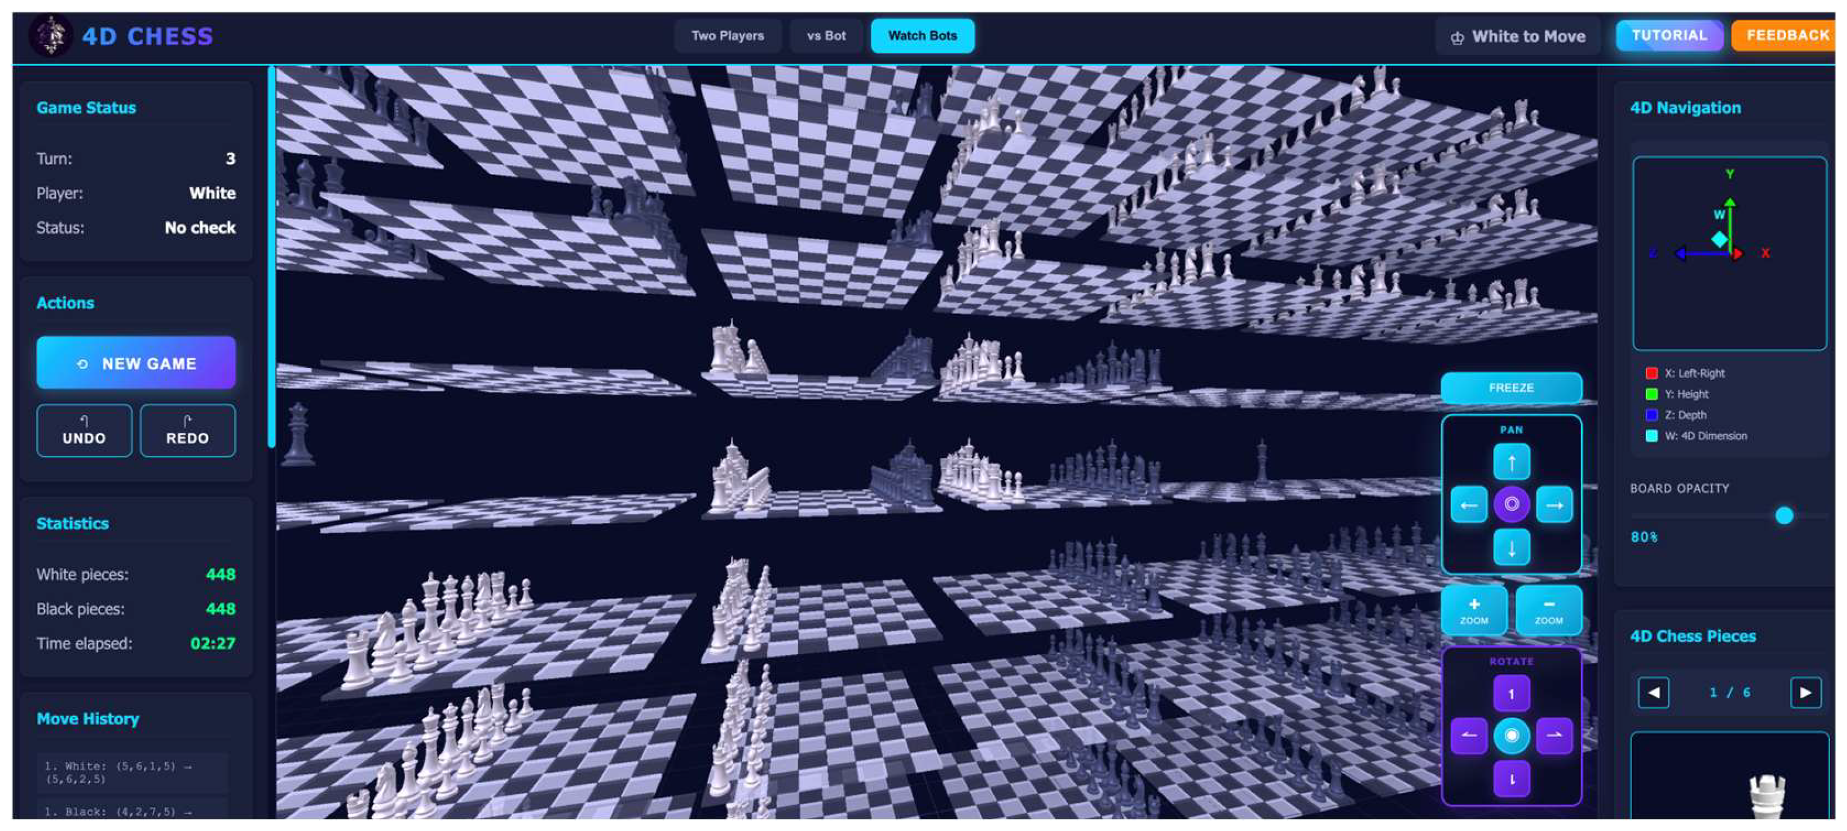The height and width of the screenshot is (831, 1847).
Task: Click the '80%' opacity value
Action: (1643, 537)
